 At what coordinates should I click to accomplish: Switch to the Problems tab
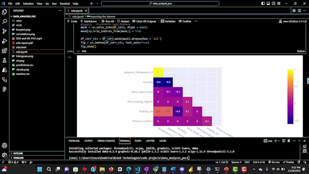(74, 141)
